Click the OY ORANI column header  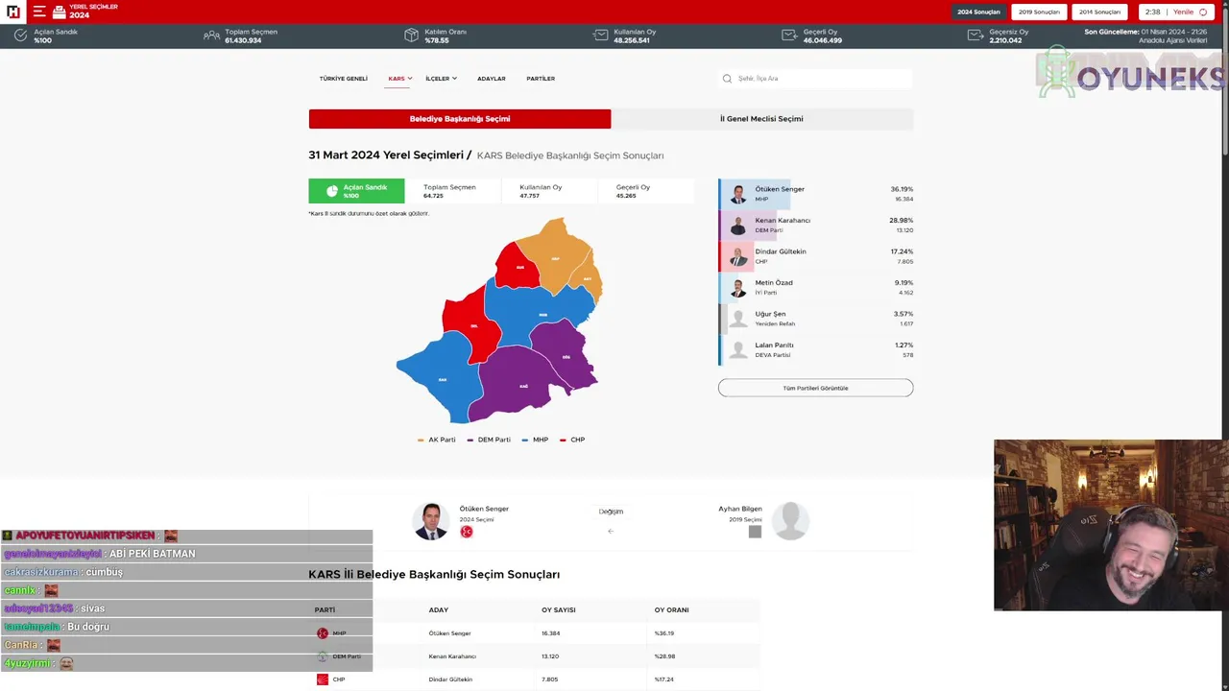671,610
